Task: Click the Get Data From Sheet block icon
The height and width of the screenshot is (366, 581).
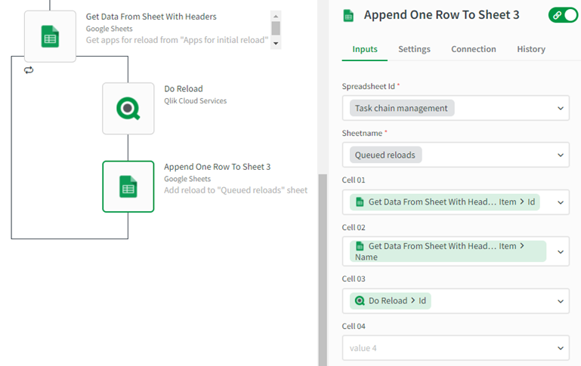Action: 50,37
